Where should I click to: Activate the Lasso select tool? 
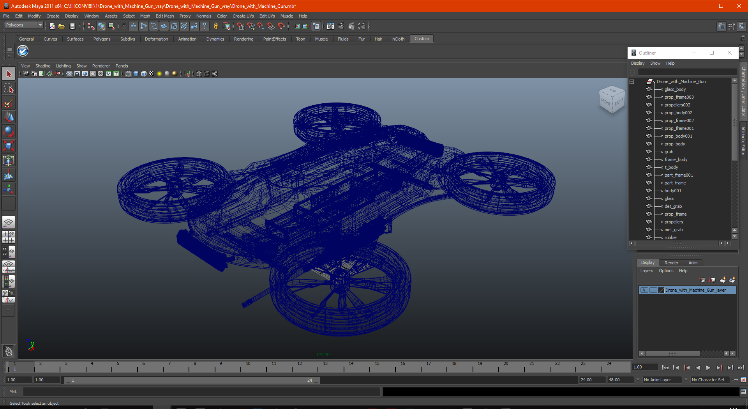click(x=9, y=89)
